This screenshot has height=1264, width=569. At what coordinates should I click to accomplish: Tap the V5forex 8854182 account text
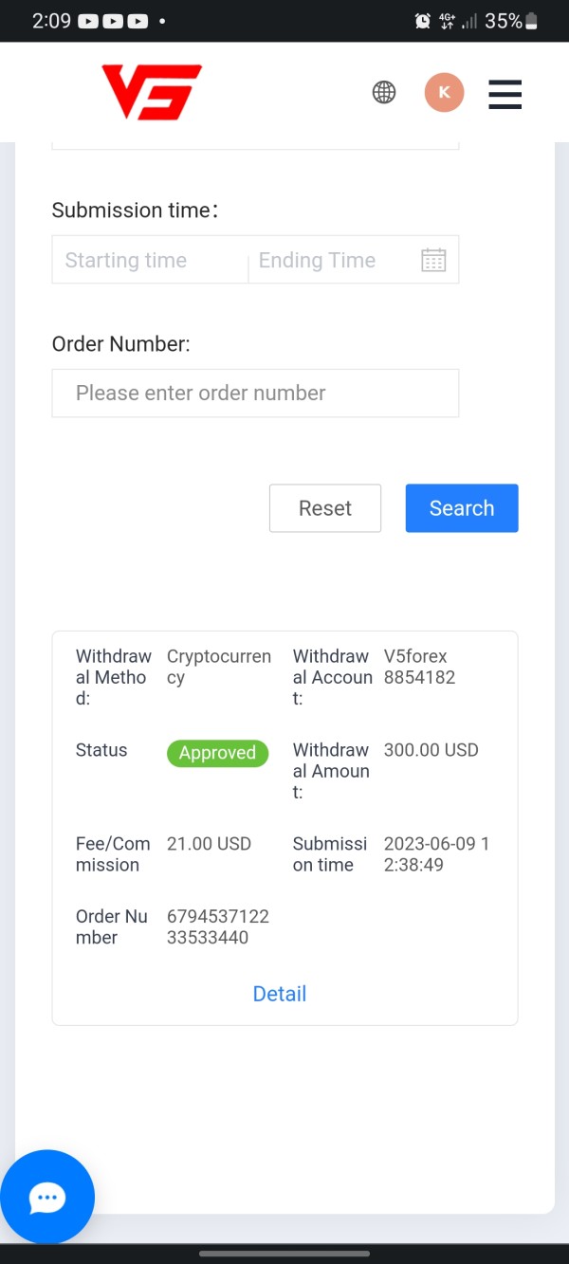[x=420, y=667]
